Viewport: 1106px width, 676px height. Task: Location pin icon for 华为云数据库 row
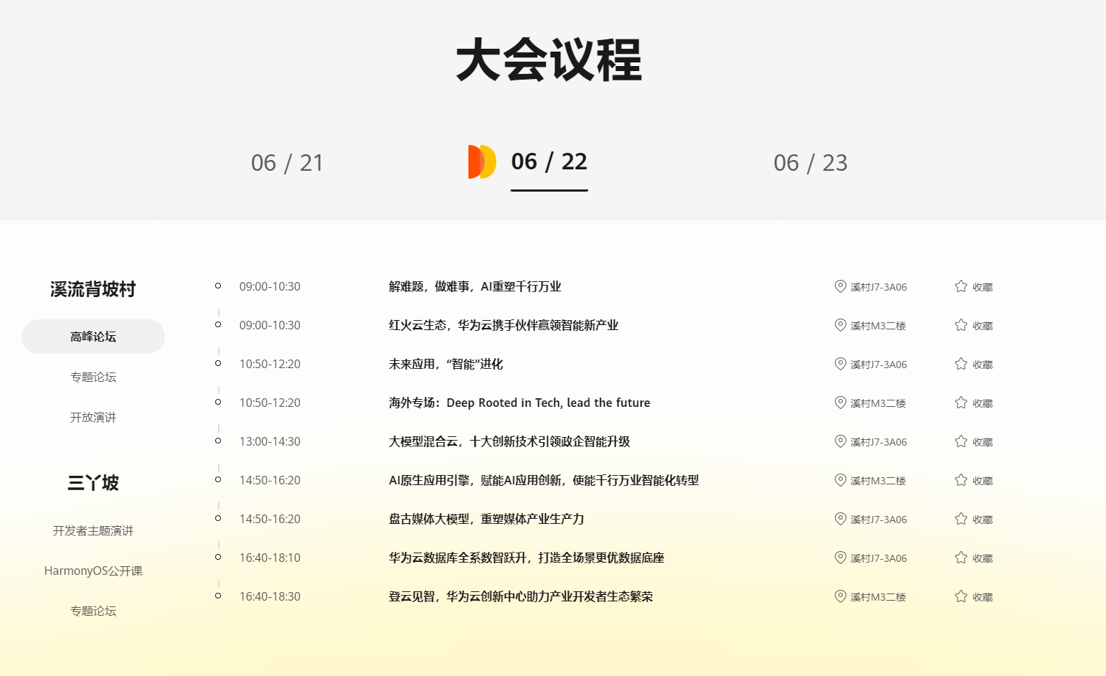[841, 558]
